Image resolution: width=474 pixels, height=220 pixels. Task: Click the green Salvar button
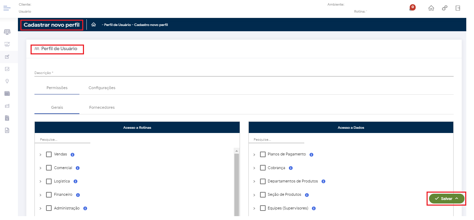coord(446,199)
